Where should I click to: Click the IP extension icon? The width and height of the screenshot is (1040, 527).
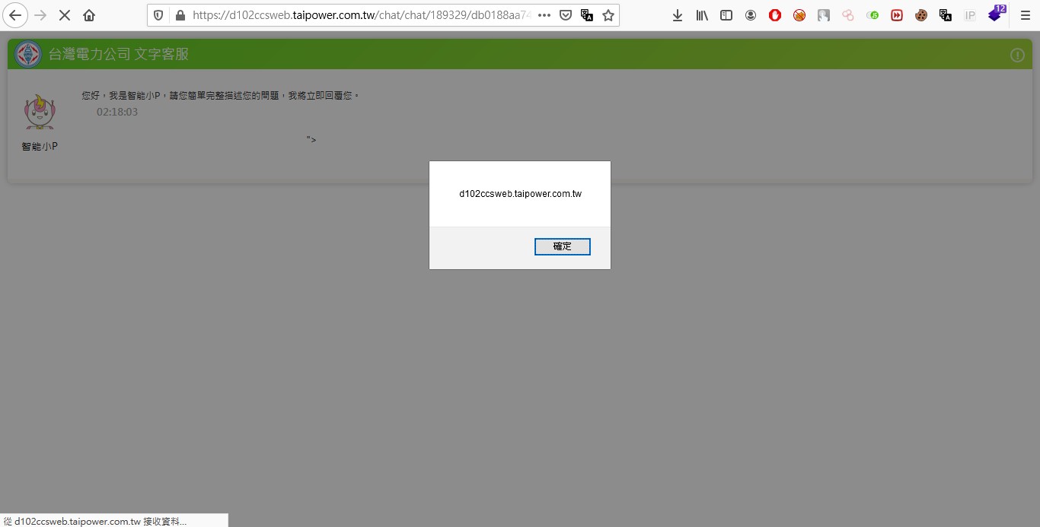[x=970, y=15]
